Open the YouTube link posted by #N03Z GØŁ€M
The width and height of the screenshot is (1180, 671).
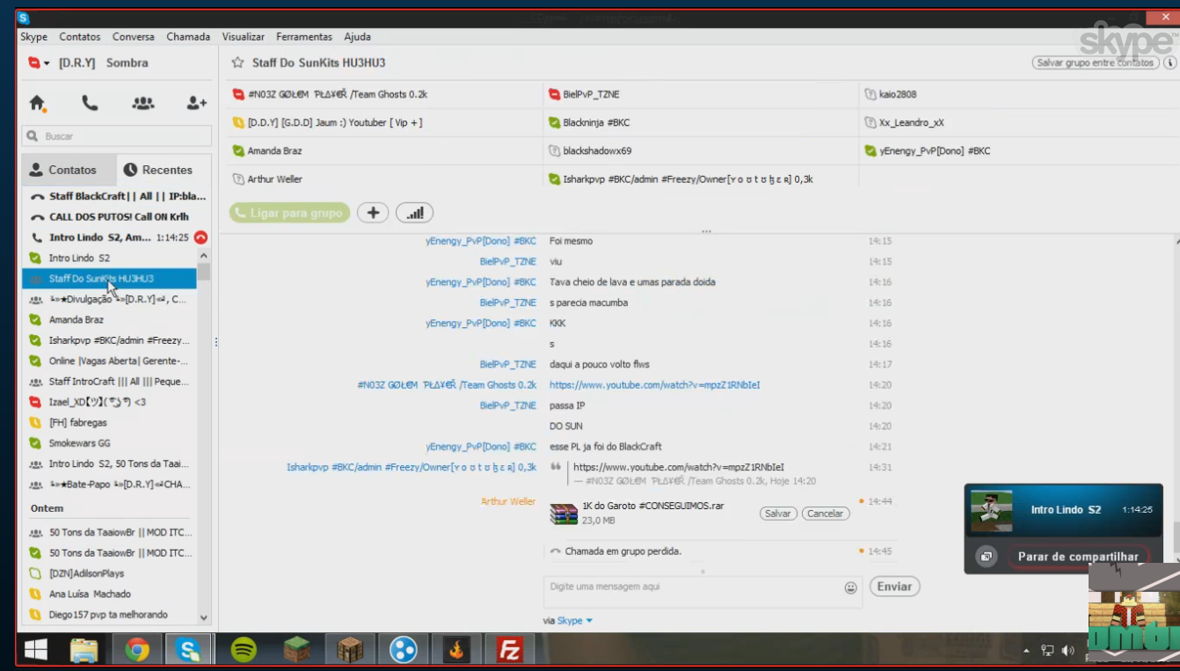[654, 385]
